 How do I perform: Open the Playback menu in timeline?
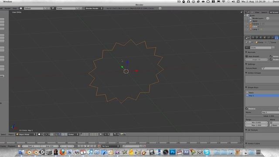tap(12, 146)
